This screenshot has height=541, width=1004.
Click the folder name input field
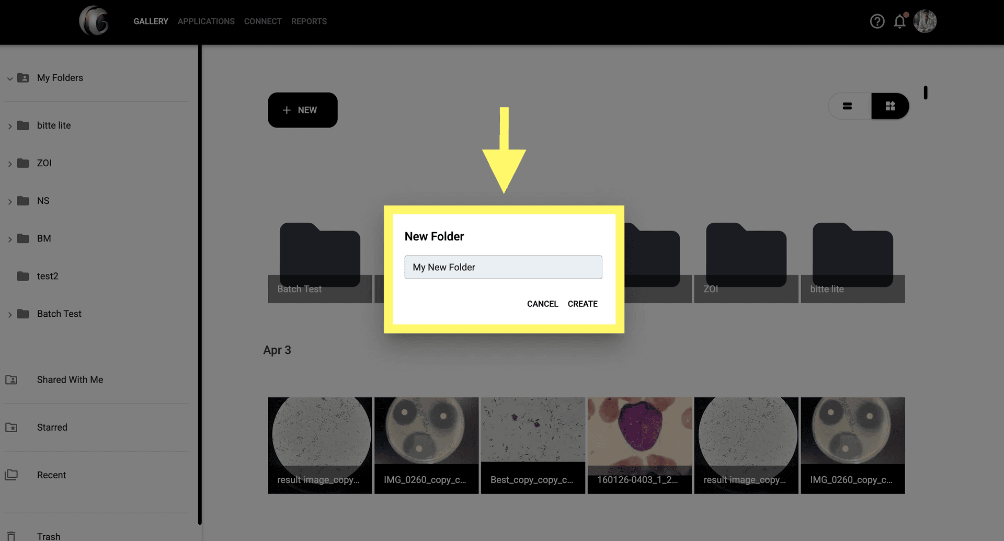503,267
